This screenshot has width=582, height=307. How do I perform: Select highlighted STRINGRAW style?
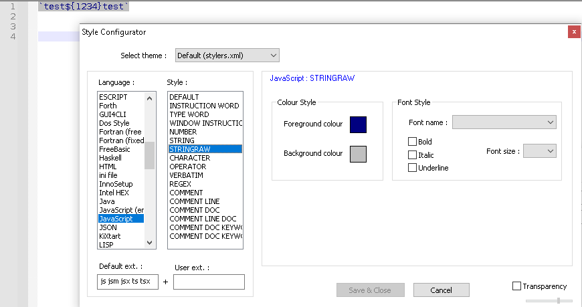[205, 149]
